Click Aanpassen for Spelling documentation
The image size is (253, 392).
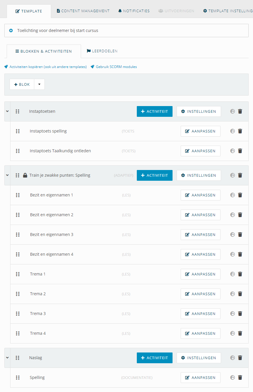point(200,377)
